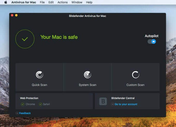
Task: Click the Go to your account link
Action: tap(126, 104)
